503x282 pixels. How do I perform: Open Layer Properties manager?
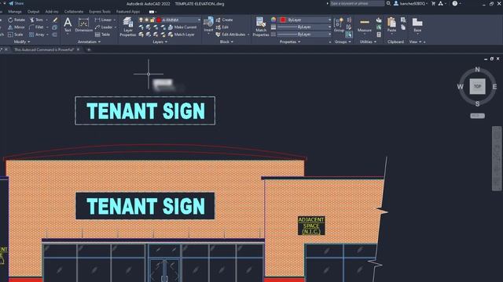(127, 27)
